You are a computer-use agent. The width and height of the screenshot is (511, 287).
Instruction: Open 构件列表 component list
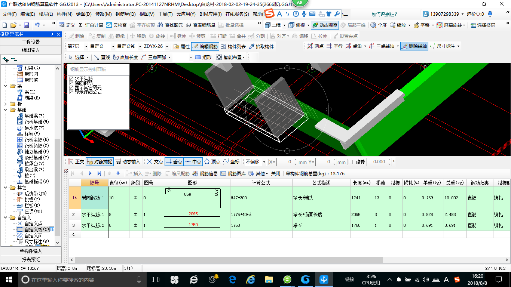233,46
